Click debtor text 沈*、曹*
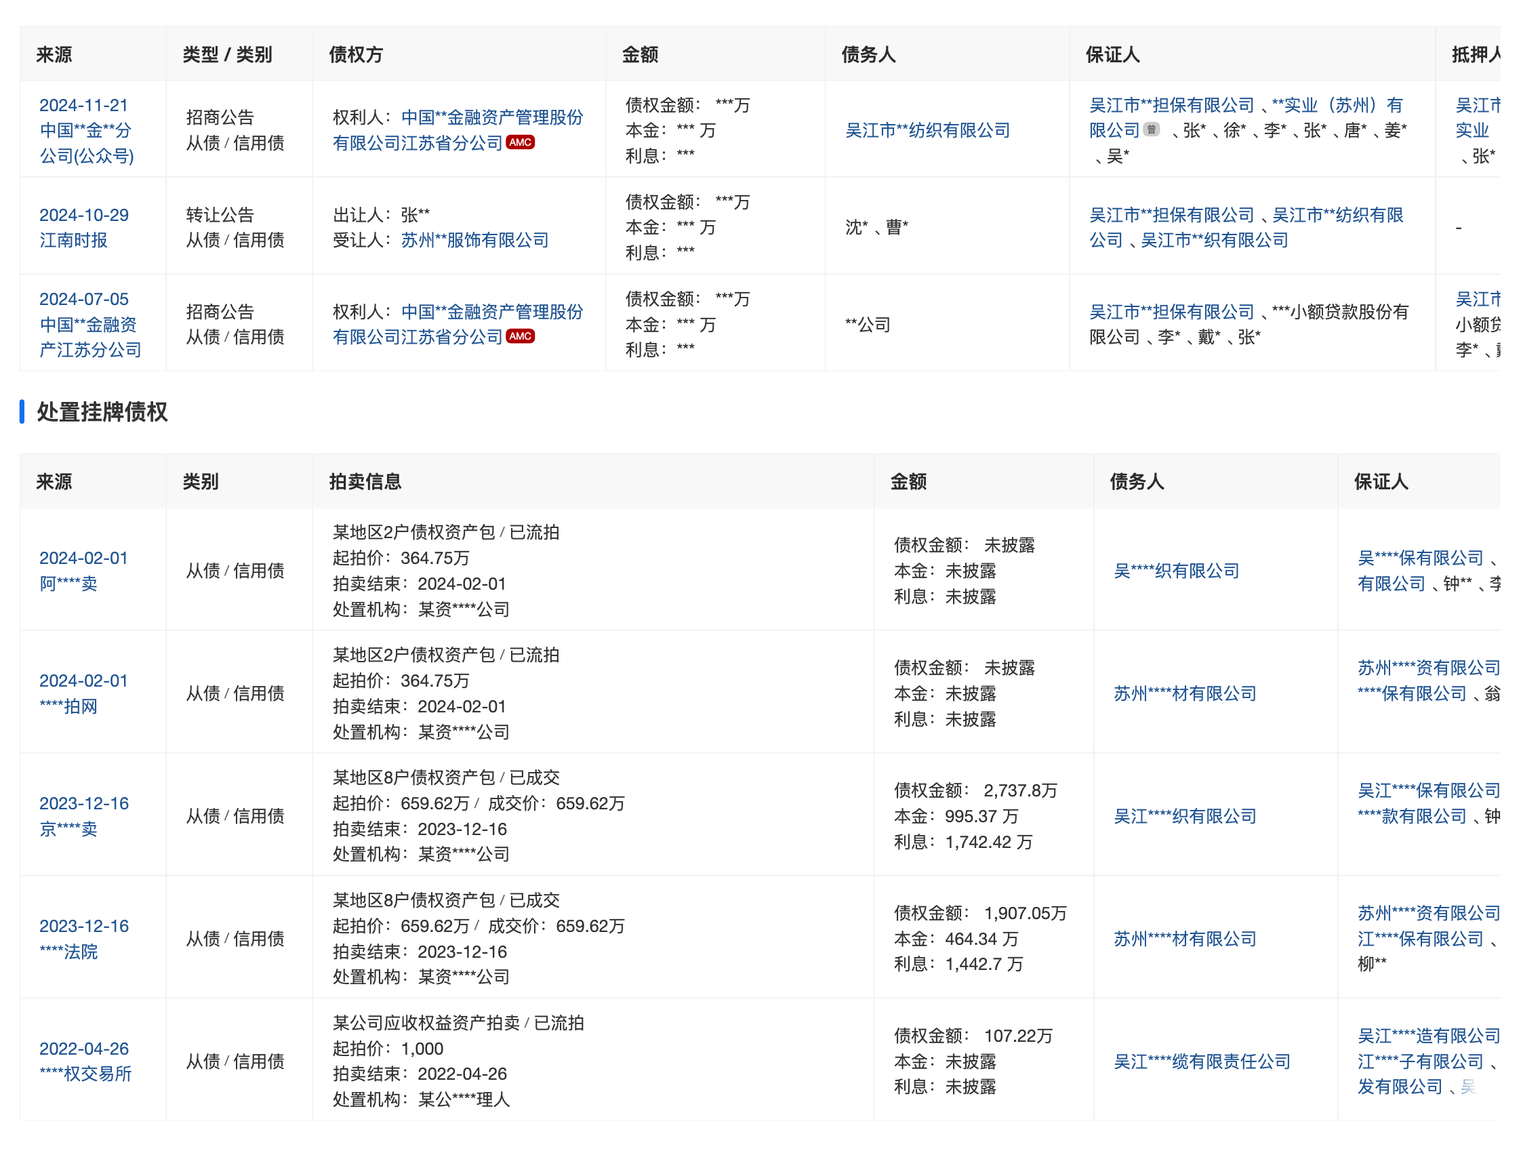 point(876,227)
